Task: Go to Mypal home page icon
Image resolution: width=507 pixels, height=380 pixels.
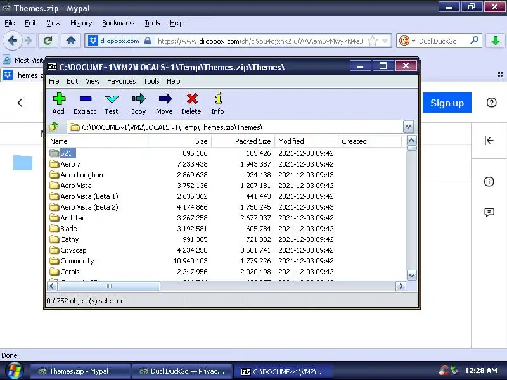Action: (x=71, y=41)
